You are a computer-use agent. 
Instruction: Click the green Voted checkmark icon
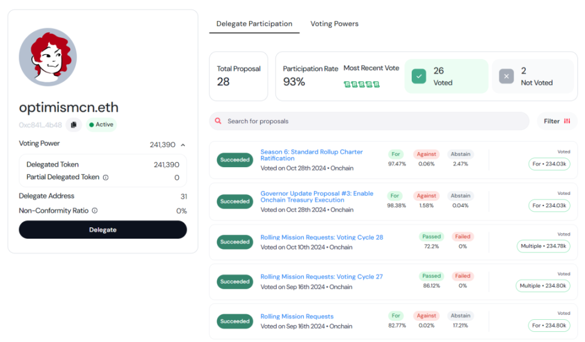419,76
